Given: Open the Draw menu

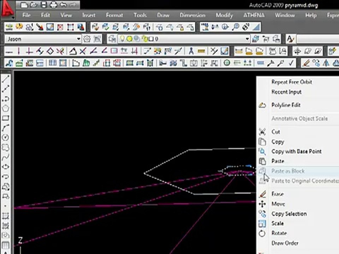Looking at the screenshot, I should [163, 15].
